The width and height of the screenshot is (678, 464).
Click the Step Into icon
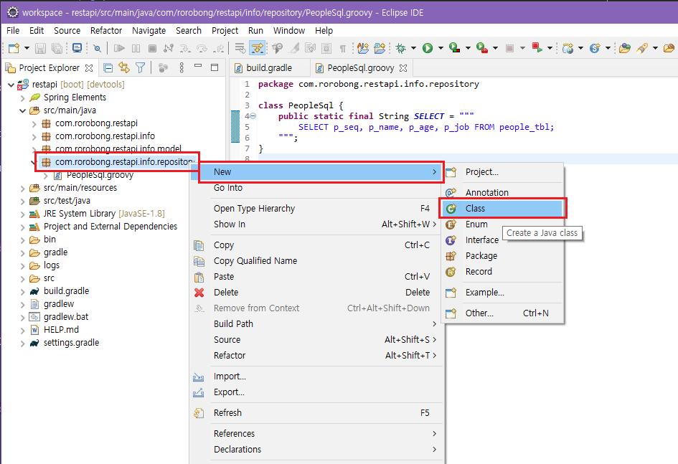(185, 48)
